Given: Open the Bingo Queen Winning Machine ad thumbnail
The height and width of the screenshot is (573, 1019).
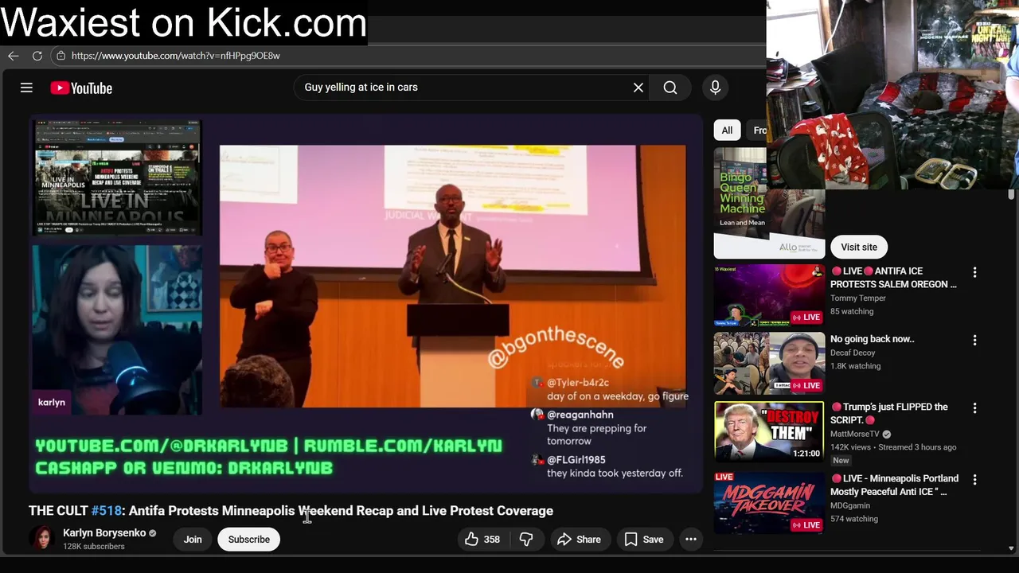Looking at the screenshot, I should pyautogui.click(x=769, y=203).
